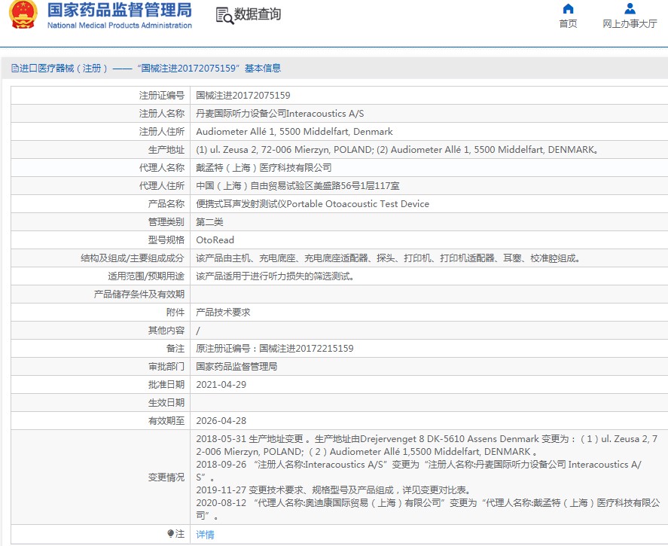This screenshot has height=546, width=668.
Task: Click the 审批部门 row label
Action: click(166, 367)
